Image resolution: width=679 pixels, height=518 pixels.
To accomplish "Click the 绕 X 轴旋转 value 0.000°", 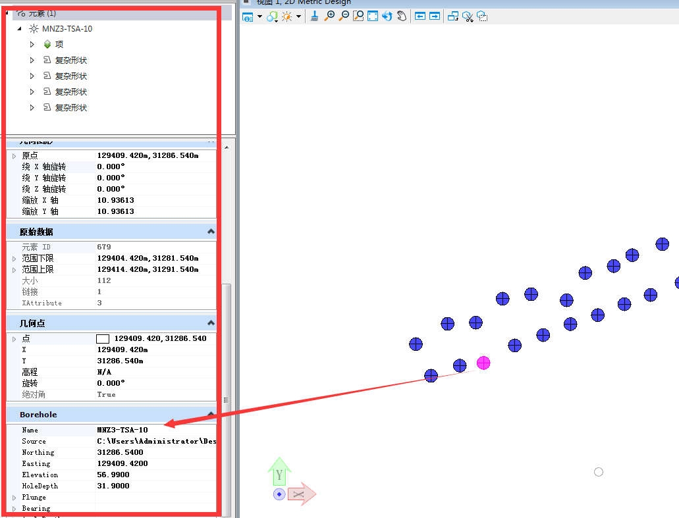I will click(111, 167).
